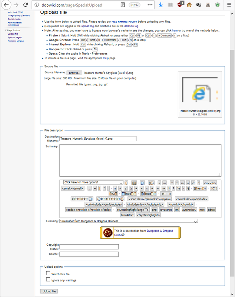Insert <small></small> tags

pos(73,189)
